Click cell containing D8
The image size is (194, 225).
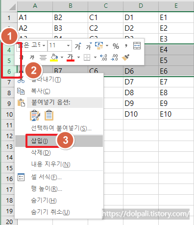141,93
